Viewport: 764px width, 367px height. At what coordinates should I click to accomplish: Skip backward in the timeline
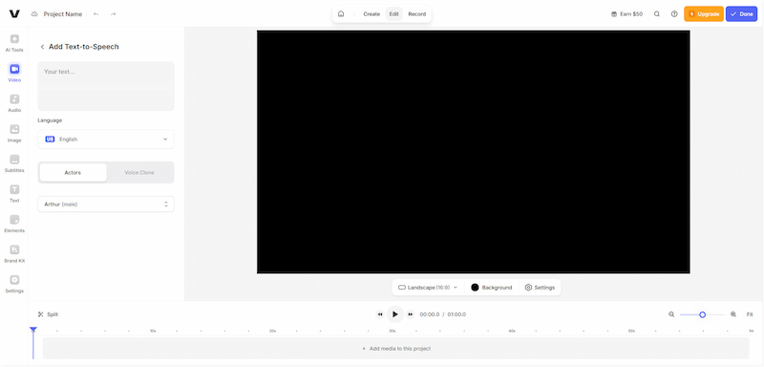(x=380, y=314)
